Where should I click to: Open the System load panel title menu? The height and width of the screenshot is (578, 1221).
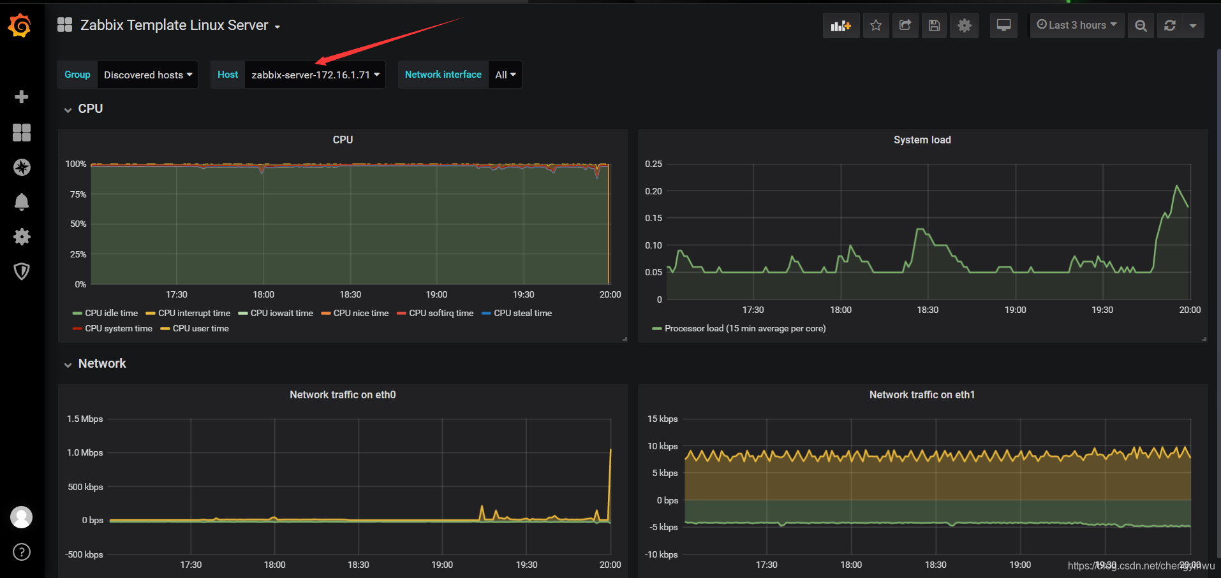(x=922, y=140)
